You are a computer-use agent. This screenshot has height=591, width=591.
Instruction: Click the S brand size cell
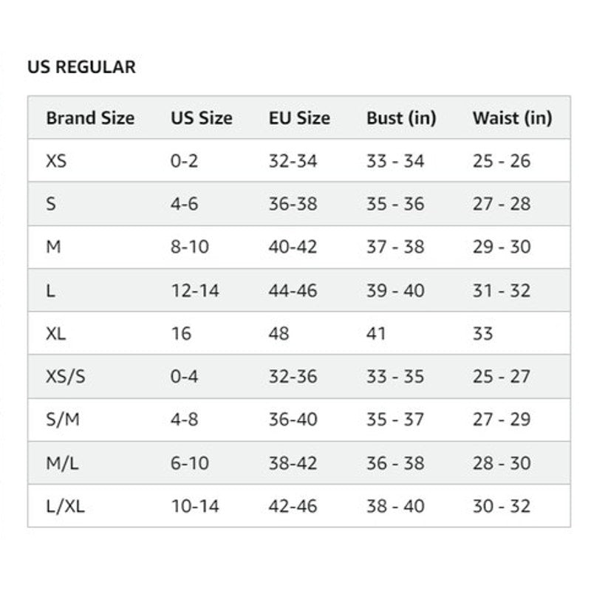click(x=51, y=204)
